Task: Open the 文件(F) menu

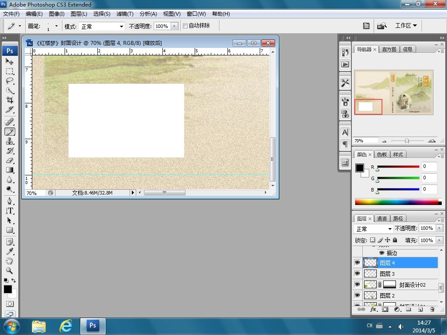Action: click(11, 14)
